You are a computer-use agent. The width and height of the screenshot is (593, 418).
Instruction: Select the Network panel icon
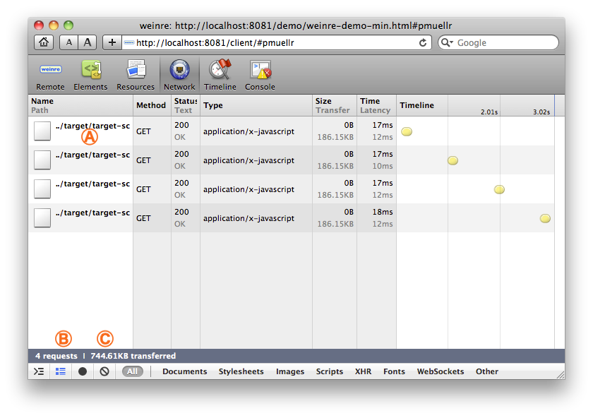[179, 71]
